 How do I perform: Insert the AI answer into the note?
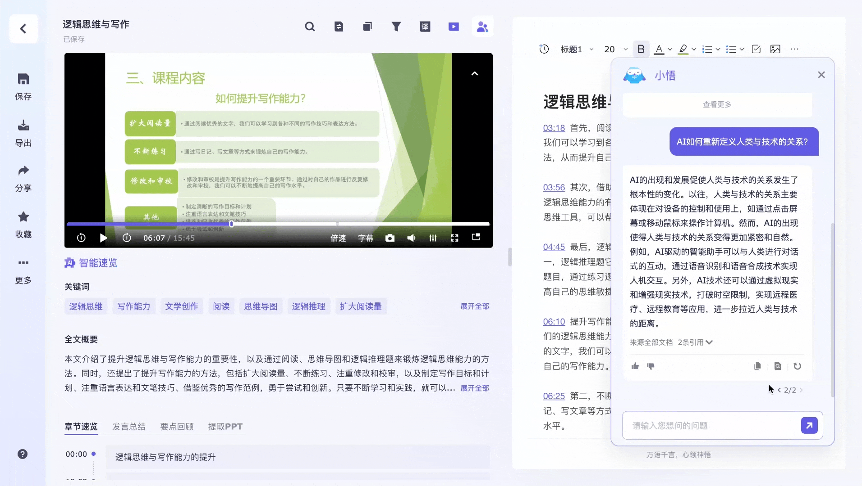pyautogui.click(x=778, y=366)
